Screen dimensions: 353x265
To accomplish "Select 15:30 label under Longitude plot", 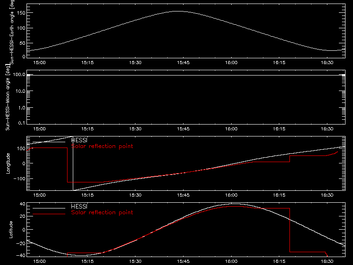I will pyautogui.click(x=135, y=195).
